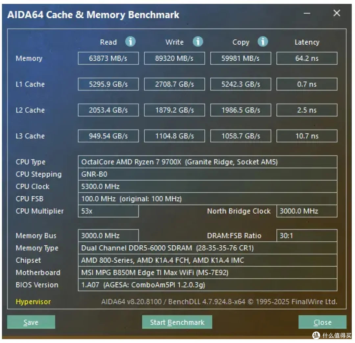The image size is (355, 343).
Task: Select L1 Cache latency 0.7 ns
Action: pyautogui.click(x=307, y=84)
